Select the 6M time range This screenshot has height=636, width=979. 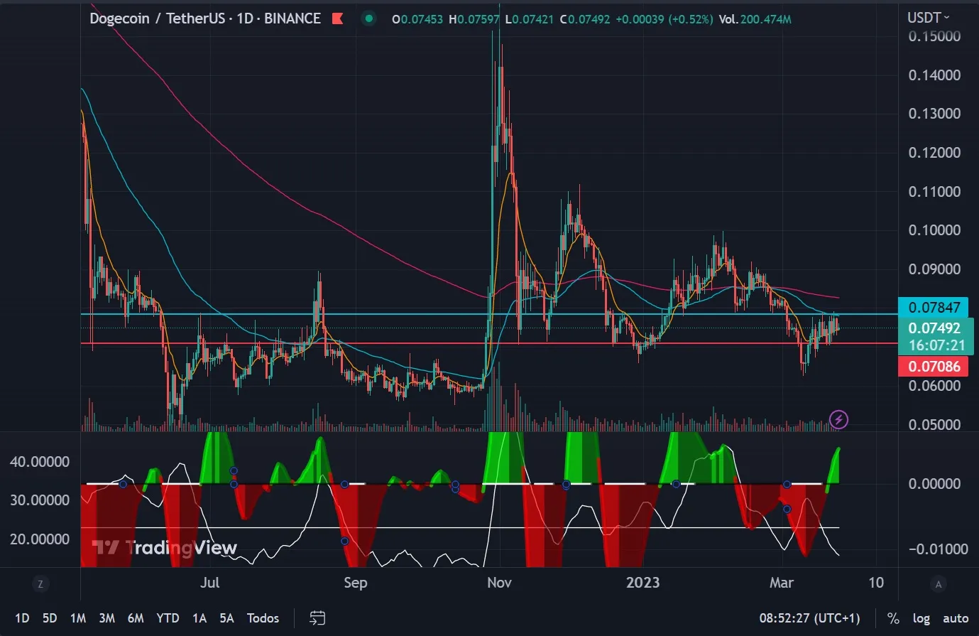click(x=136, y=618)
